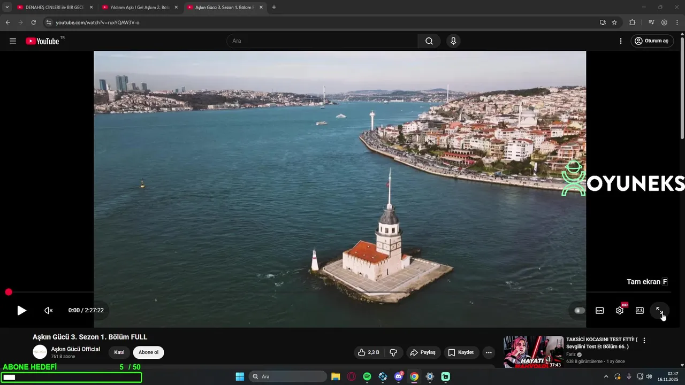
Task: Open the YouTube hamburger guide menu
Action: click(13, 41)
